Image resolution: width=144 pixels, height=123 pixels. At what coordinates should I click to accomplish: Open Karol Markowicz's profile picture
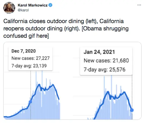[x=9, y=8]
